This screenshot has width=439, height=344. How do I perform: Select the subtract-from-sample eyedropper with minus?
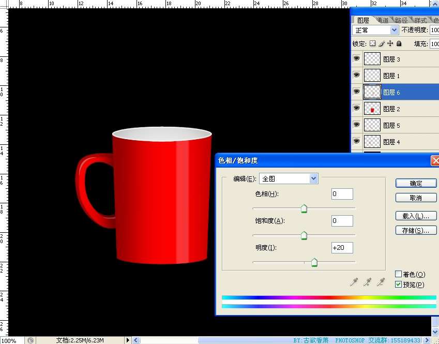(x=381, y=282)
